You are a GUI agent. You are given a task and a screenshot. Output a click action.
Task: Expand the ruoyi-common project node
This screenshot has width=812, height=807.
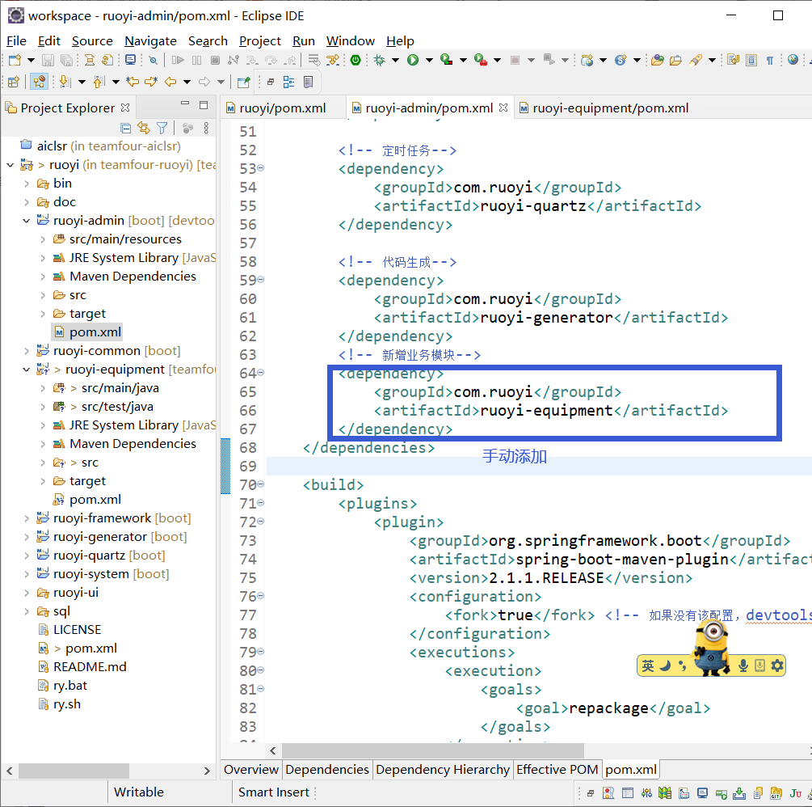click(26, 351)
